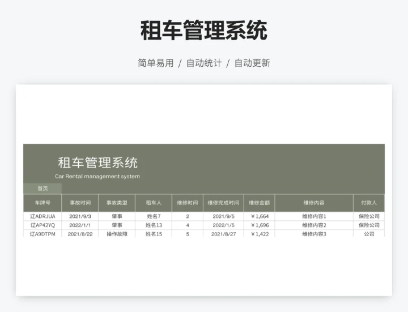Screen dimensions: 408x312
Task: Open the 首页 home button
Action: [x=42, y=189]
